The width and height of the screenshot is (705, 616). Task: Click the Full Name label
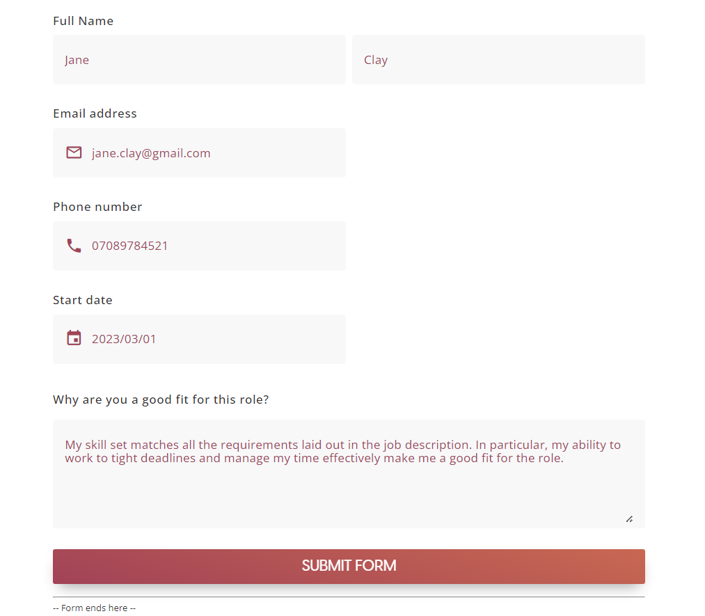(x=83, y=21)
